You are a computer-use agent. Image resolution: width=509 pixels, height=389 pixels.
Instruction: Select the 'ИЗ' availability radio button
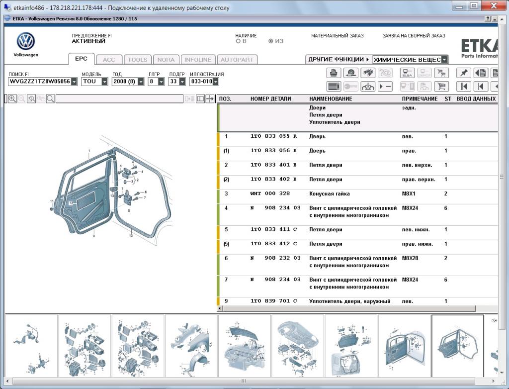tap(271, 41)
